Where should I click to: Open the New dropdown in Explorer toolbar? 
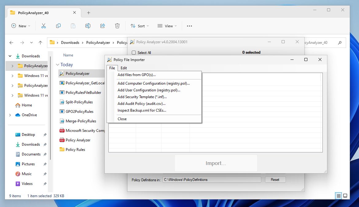(x=21, y=26)
